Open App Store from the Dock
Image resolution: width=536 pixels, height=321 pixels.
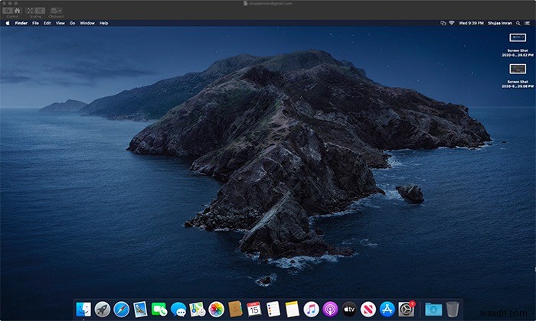[387, 310]
